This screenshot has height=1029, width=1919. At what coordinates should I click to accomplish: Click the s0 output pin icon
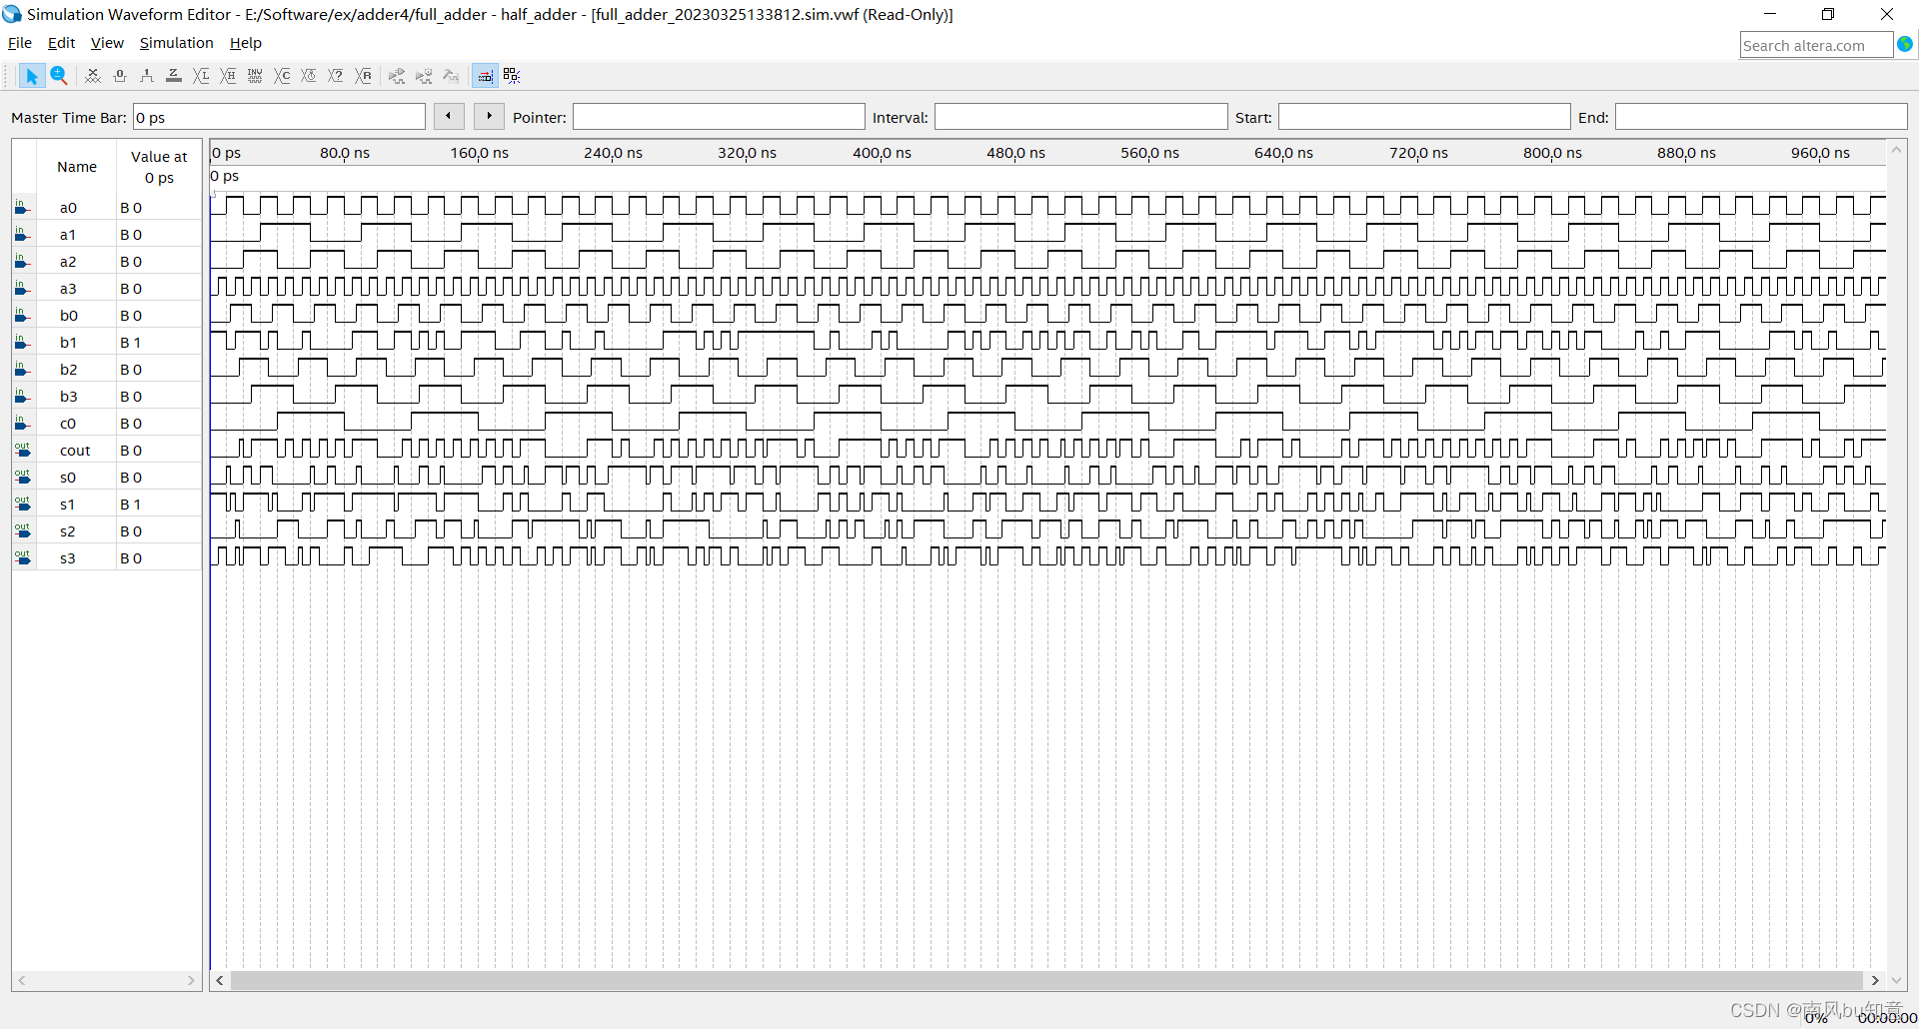(22, 477)
